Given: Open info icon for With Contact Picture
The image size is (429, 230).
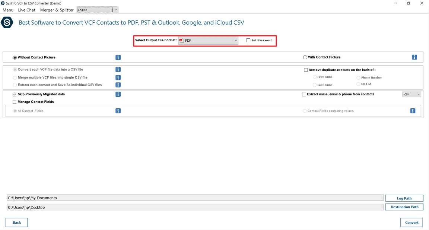Looking at the screenshot, I should 414,57.
